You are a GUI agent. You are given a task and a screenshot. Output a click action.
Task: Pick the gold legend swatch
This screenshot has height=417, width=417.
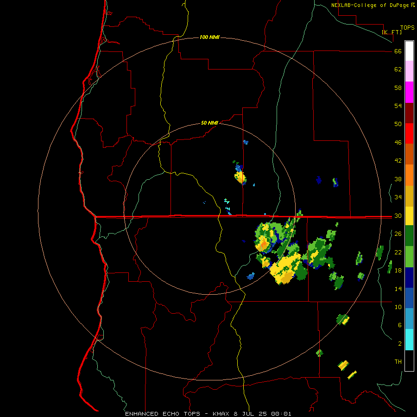click(x=409, y=196)
